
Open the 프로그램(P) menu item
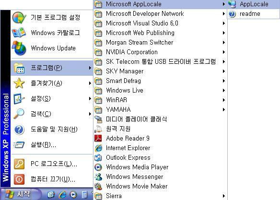[52, 68]
